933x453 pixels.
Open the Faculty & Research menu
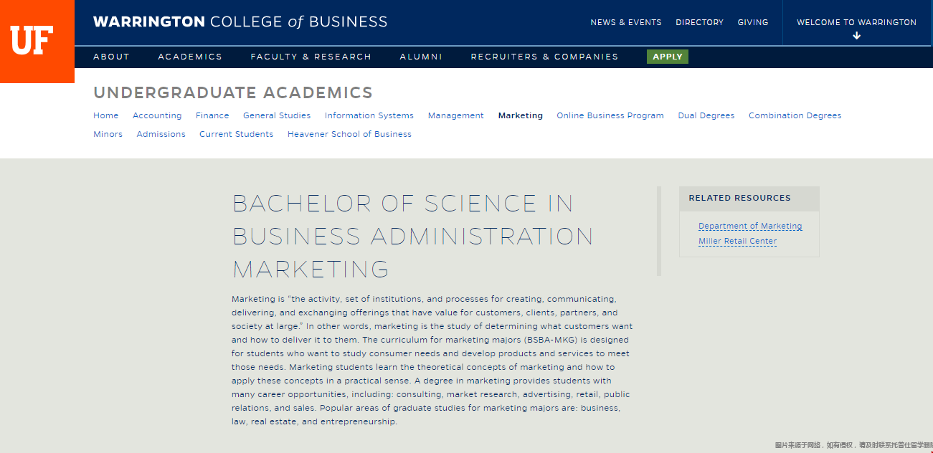[311, 57]
